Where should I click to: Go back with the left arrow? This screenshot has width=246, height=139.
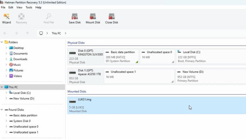point(5,33)
